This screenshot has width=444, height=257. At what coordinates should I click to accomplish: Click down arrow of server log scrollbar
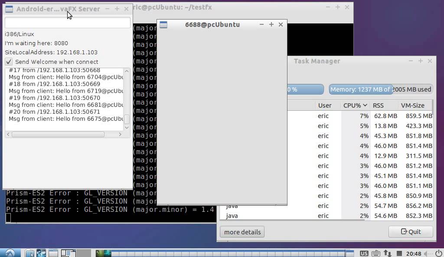pyautogui.click(x=127, y=128)
